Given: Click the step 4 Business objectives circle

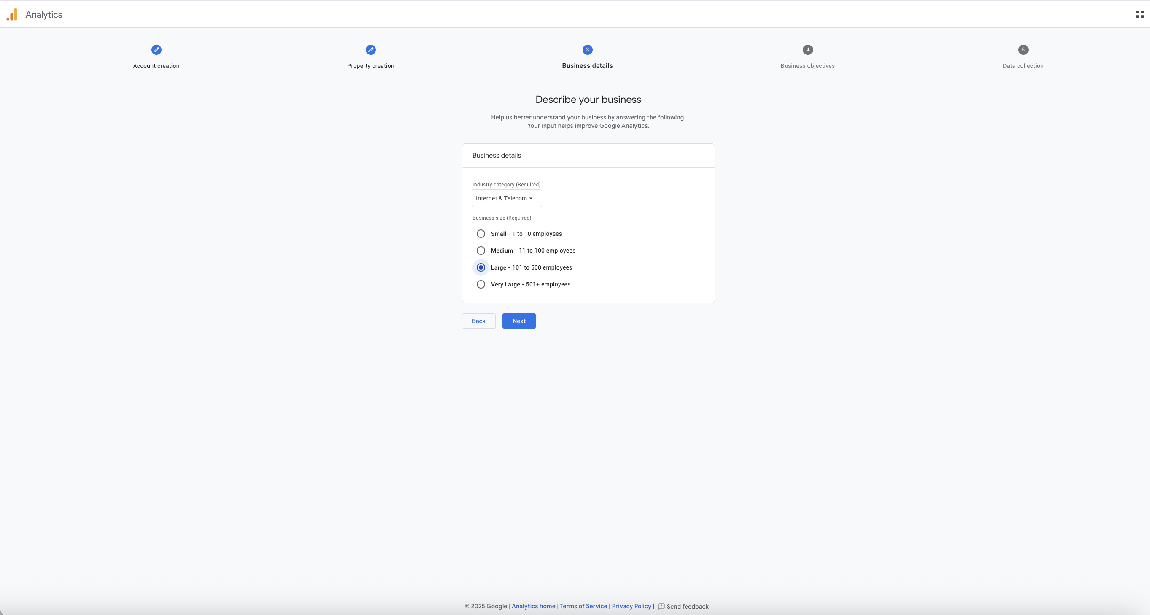Looking at the screenshot, I should coord(807,50).
